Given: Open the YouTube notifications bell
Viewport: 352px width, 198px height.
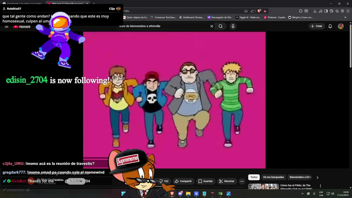Looking at the screenshot, I should pyautogui.click(x=330, y=26).
